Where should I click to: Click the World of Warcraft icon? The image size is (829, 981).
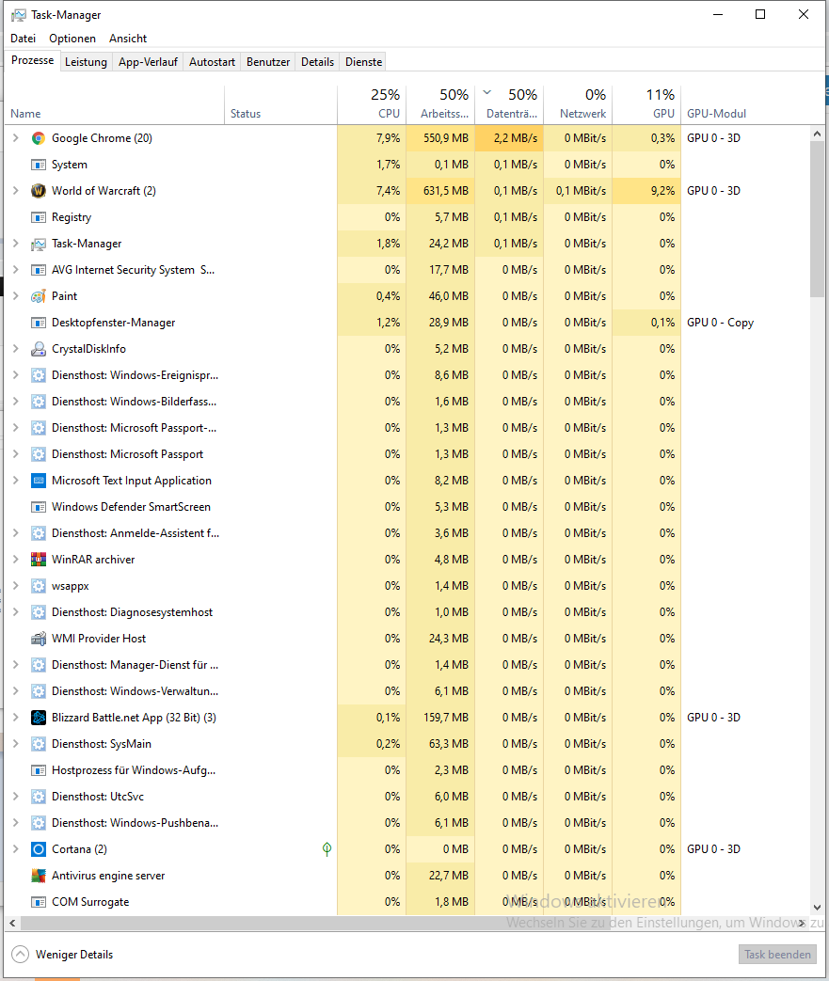39,191
